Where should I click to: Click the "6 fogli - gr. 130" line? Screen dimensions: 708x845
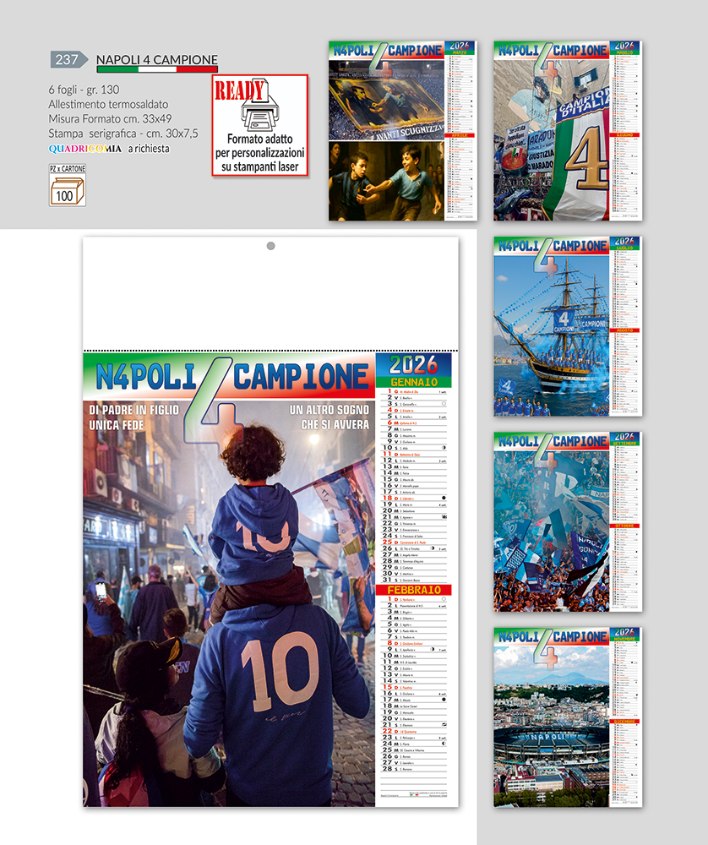click(84, 90)
